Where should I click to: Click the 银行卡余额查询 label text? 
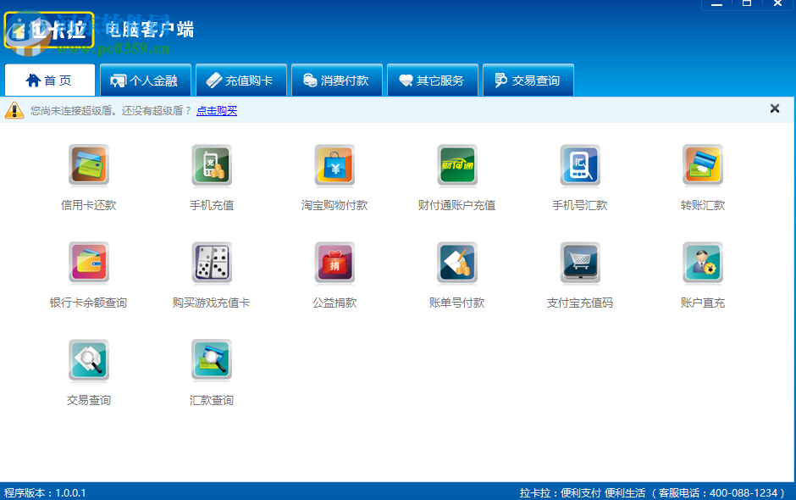[88, 303]
